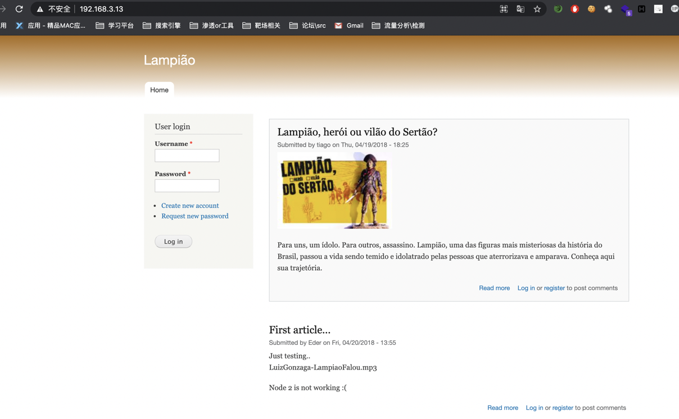Open the red stop-hand AdBlock extension

[x=574, y=9]
